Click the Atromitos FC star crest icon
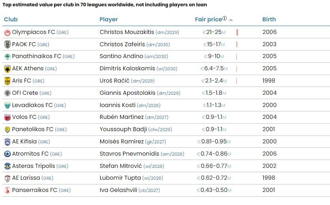This screenshot has height=205, width=330. click(x=7, y=154)
